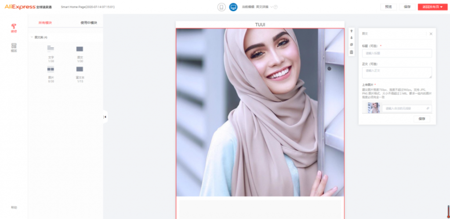
Task: Open the 返回发布页 red dropdown button
Action: point(432,7)
